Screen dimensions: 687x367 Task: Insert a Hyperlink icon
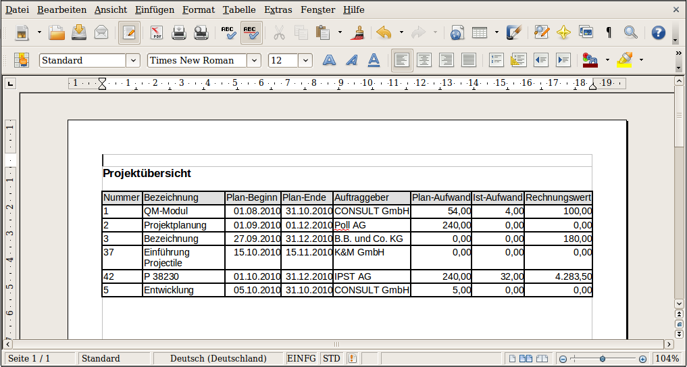(x=457, y=33)
